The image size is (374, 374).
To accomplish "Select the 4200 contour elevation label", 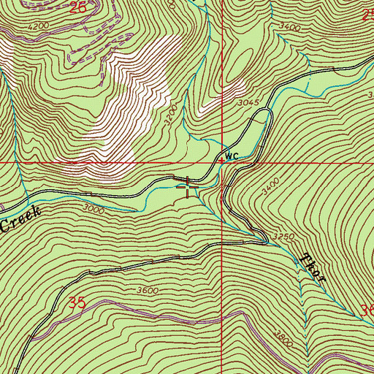I will (x=39, y=26).
